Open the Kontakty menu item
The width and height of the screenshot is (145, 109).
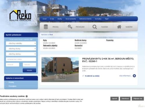pyautogui.click(x=98, y=19)
